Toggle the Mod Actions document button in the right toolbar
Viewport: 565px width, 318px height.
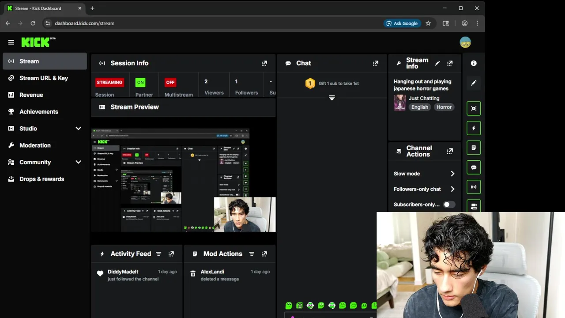(x=474, y=148)
